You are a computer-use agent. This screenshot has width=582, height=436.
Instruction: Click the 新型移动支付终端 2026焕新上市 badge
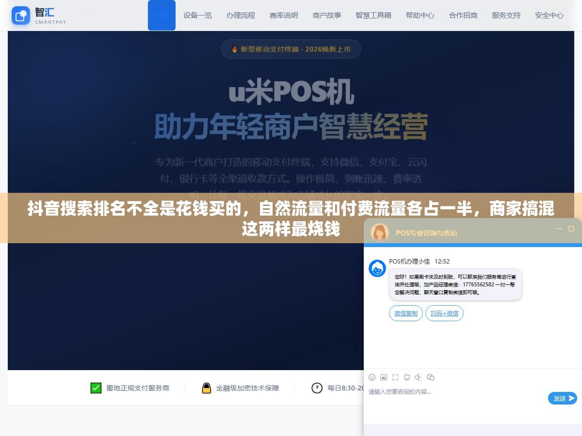291,49
